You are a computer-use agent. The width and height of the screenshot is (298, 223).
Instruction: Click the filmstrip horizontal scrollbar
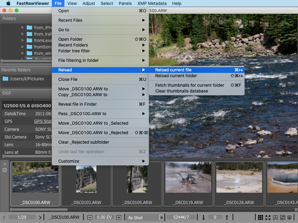click(x=39, y=210)
